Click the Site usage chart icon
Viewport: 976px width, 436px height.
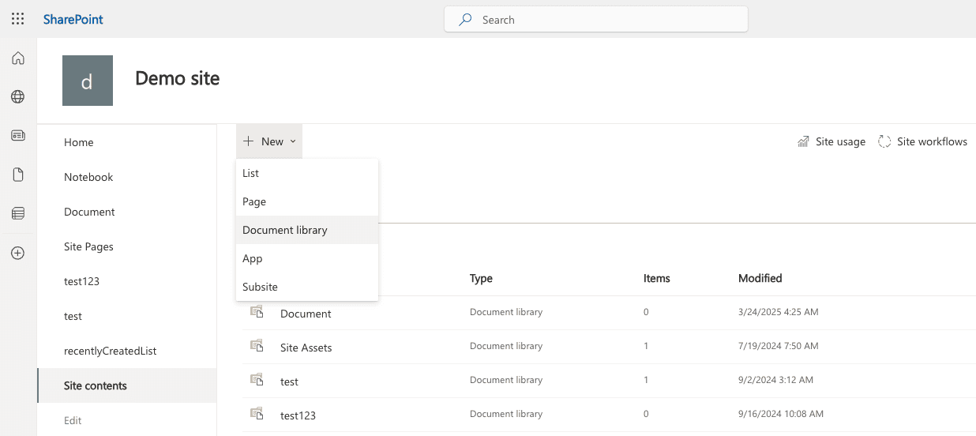click(x=803, y=141)
